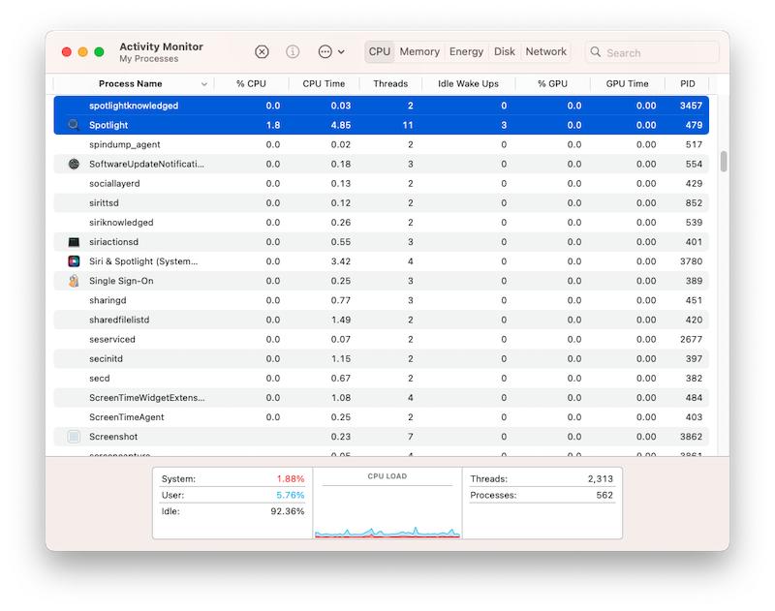Click the Siri & Spotlight process icon

pyautogui.click(x=74, y=261)
